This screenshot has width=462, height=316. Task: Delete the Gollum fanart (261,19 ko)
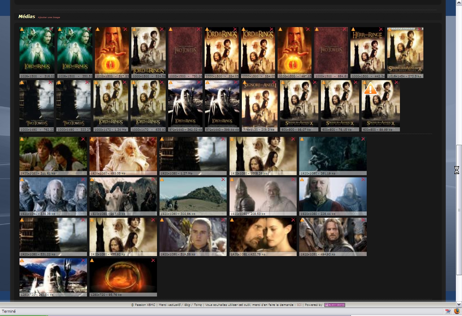click(x=363, y=139)
